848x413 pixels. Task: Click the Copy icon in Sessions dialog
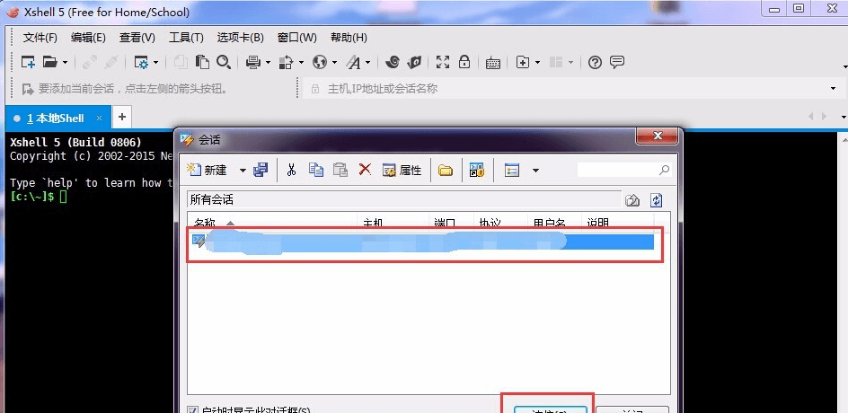[x=316, y=170]
